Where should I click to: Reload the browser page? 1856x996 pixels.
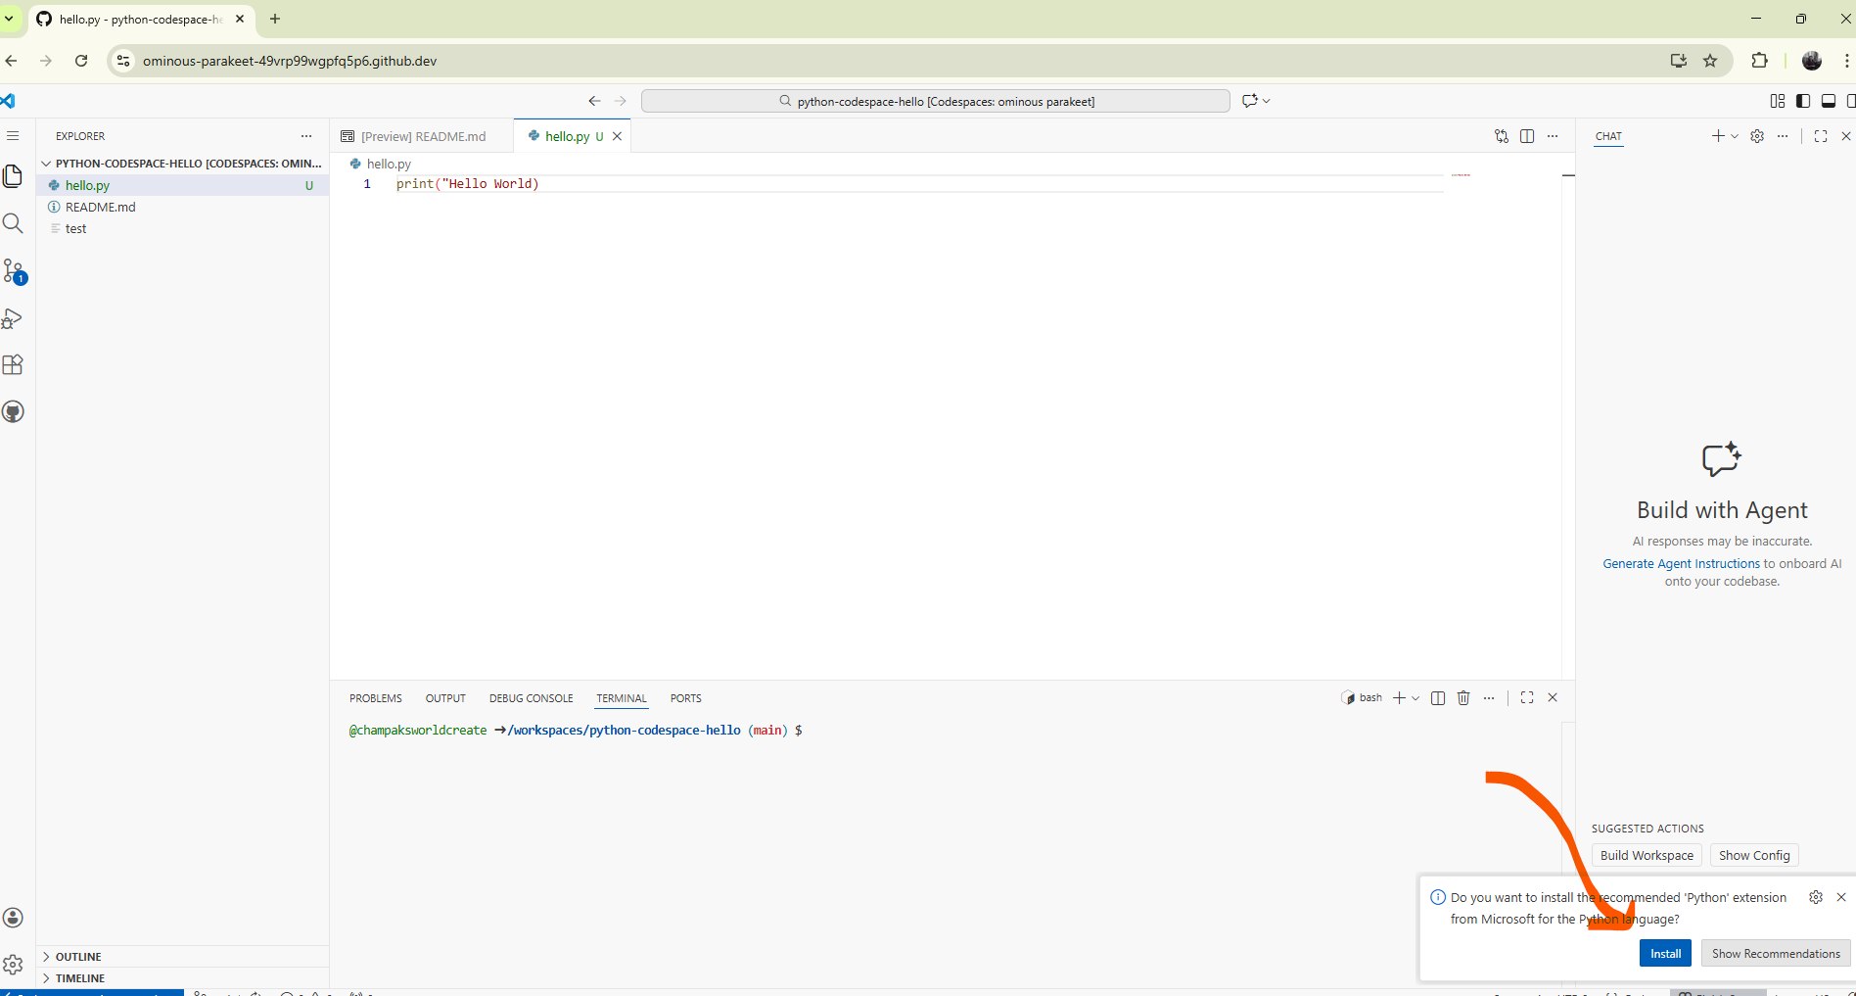click(x=81, y=61)
